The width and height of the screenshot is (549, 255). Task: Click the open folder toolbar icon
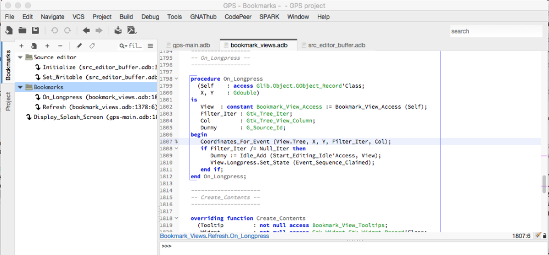23,31
